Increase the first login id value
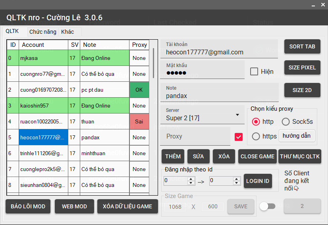Image resolution: width=328 pixels, height=225 pixels. pos(191,179)
